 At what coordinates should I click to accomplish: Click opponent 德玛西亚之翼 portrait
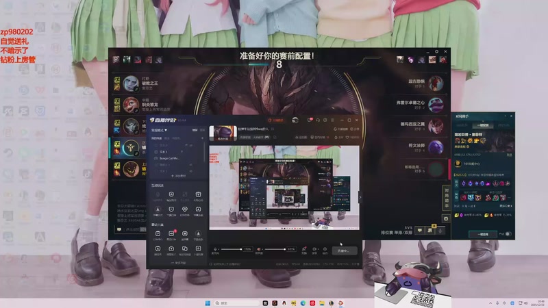click(x=436, y=126)
